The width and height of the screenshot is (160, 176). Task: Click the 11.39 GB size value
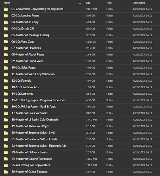click(91, 42)
